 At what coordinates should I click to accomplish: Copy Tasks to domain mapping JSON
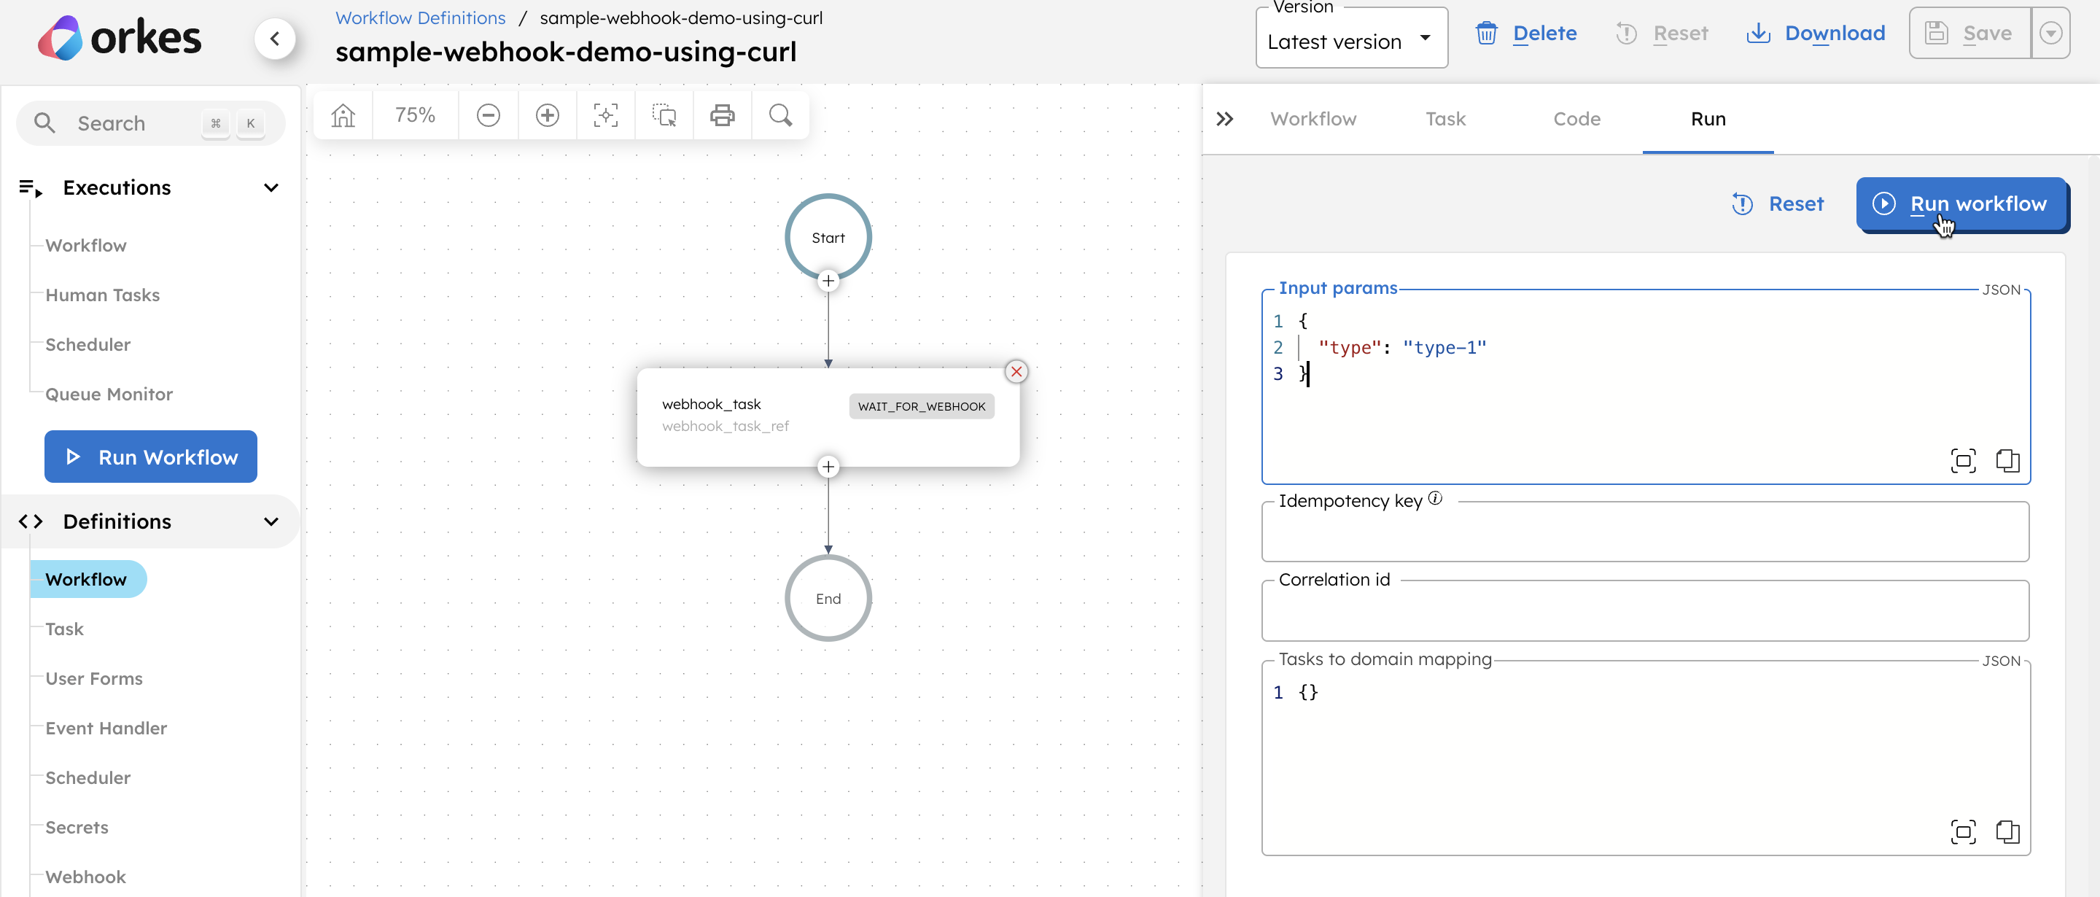(2007, 832)
